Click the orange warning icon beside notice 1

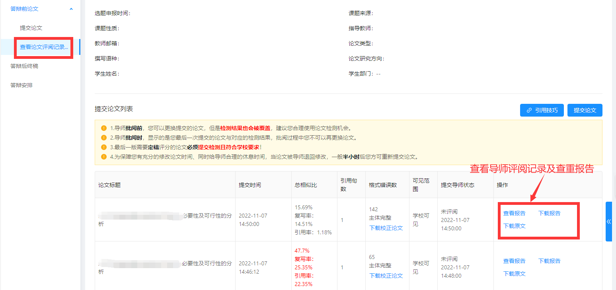104,128
